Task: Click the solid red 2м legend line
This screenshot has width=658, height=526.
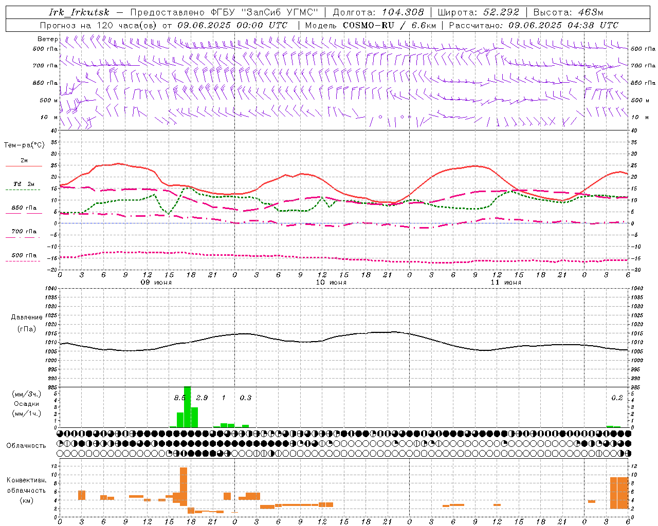Action: point(24,166)
